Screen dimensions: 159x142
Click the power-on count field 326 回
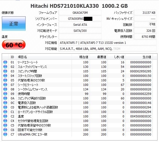[145, 31]
